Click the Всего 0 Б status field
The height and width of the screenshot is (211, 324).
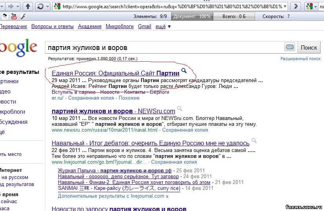tap(234, 16)
